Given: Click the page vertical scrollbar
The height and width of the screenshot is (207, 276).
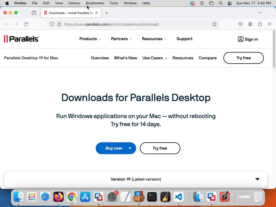Looking at the screenshot, I should coord(274,49).
